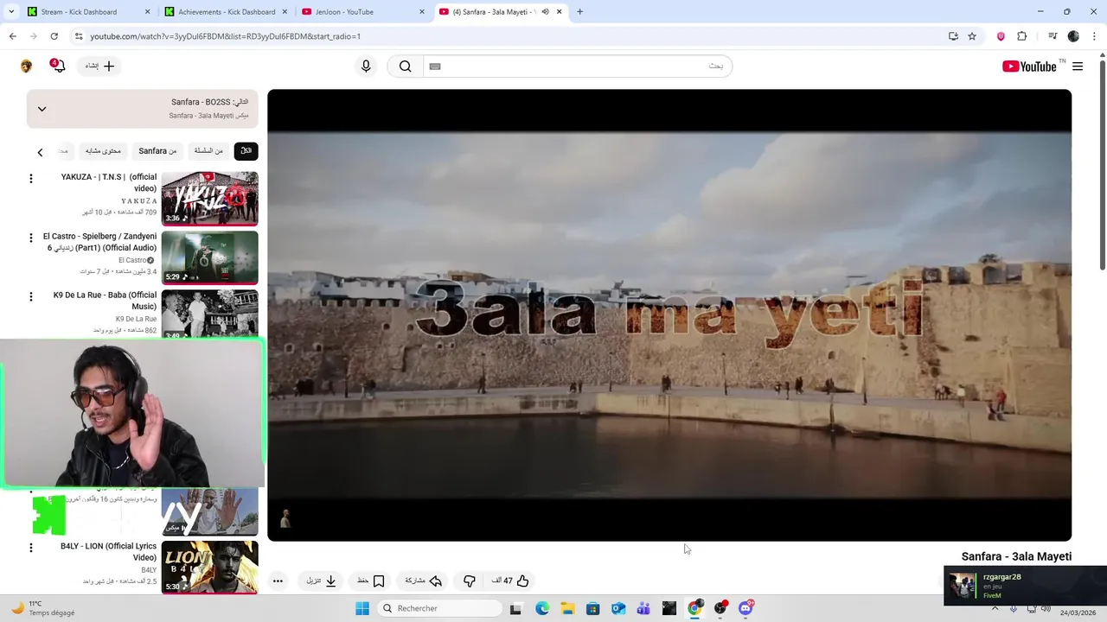The image size is (1107, 622).
Task: Click the magnifier search button
Action: [405, 67]
